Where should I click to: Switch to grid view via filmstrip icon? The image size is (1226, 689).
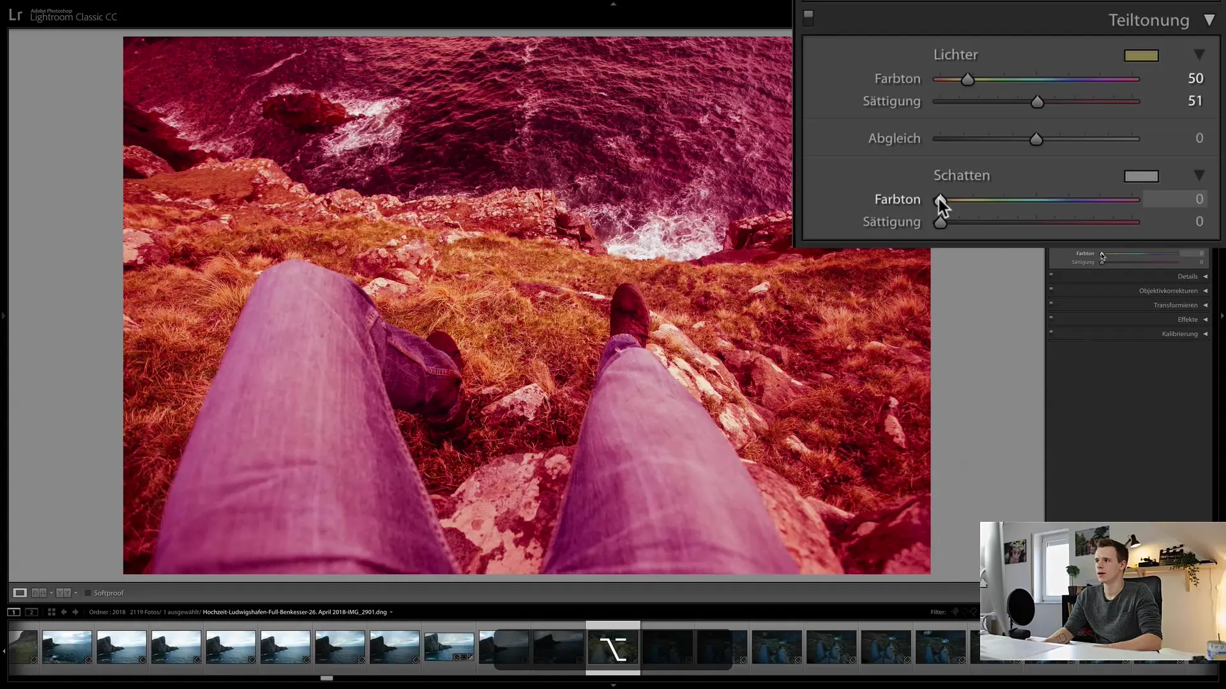point(51,612)
